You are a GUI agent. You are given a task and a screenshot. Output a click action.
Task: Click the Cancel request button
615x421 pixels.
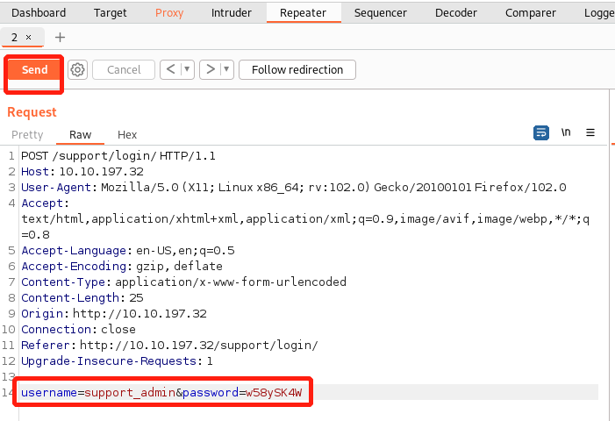[x=124, y=70]
